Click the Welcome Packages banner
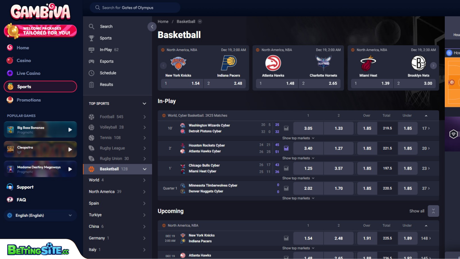Viewport: 460px width, 259px height. pos(40,31)
